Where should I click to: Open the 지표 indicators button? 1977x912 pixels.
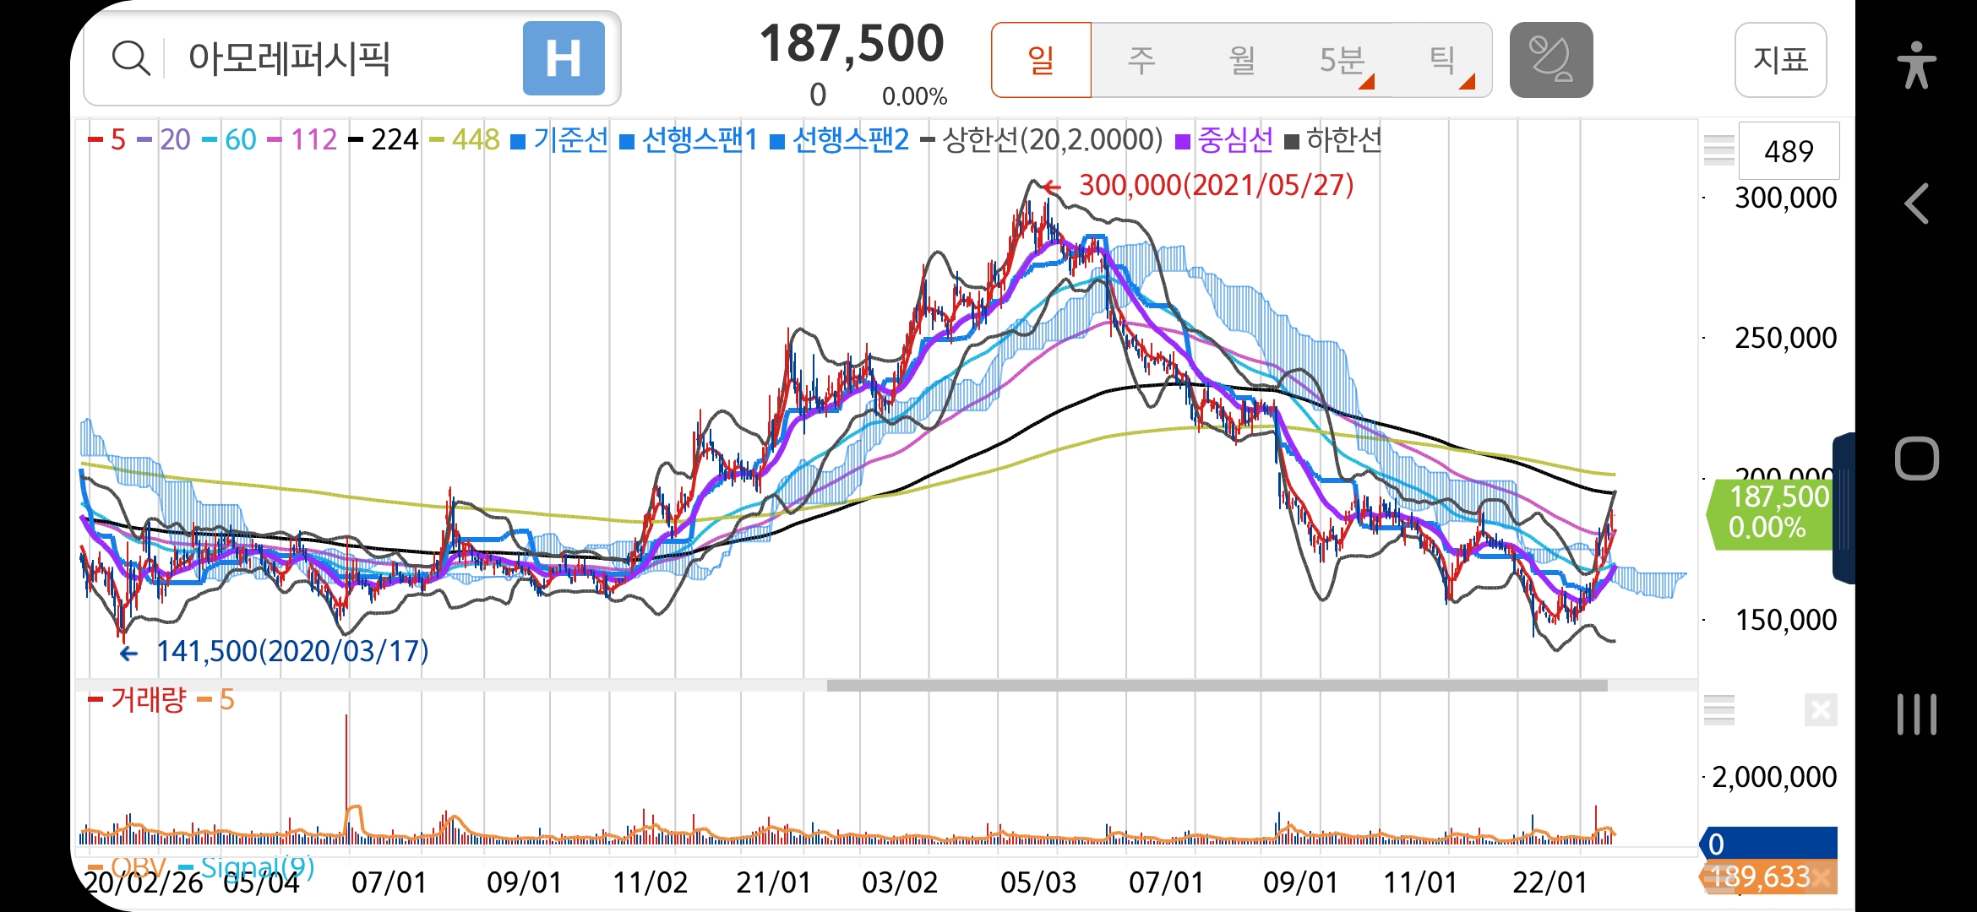coord(1781,60)
